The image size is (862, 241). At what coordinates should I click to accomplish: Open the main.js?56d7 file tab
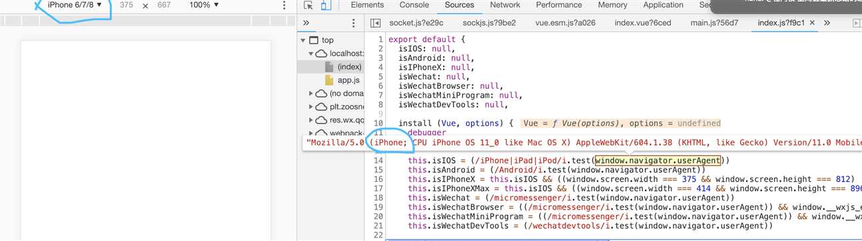click(714, 23)
